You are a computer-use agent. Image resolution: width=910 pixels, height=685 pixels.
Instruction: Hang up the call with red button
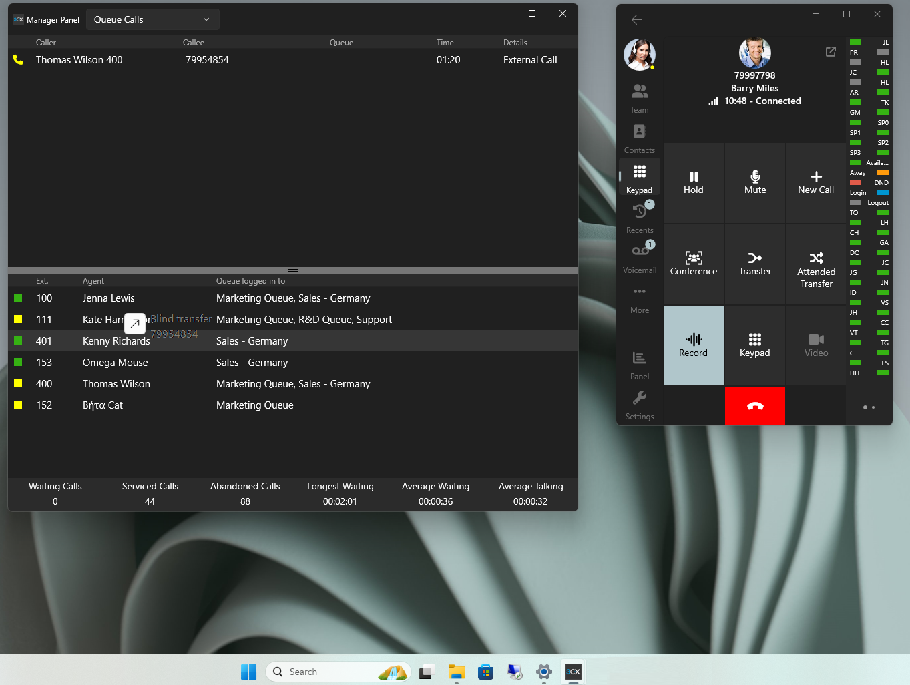tap(755, 406)
